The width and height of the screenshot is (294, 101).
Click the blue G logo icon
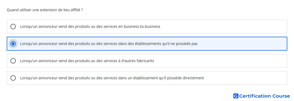click(236, 96)
